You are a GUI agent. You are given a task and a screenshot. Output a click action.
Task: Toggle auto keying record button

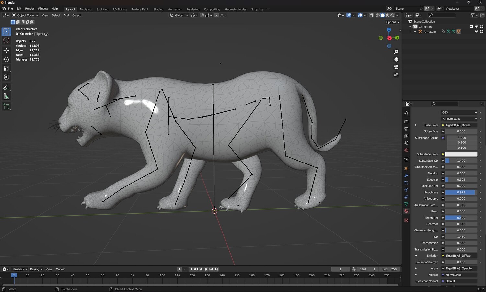coord(179,269)
